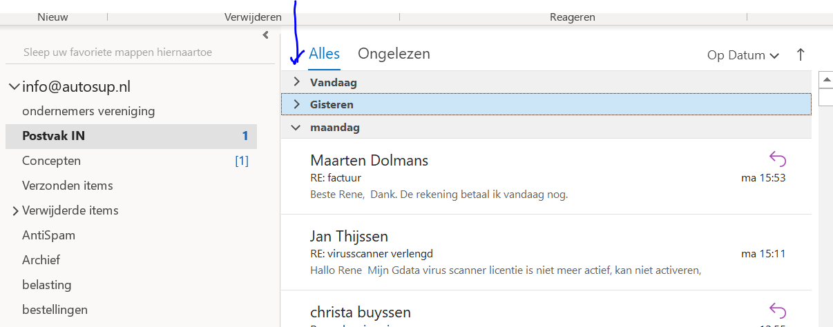Select the ondernemers vereniging folder
This screenshot has width=833, height=327.
(x=88, y=111)
